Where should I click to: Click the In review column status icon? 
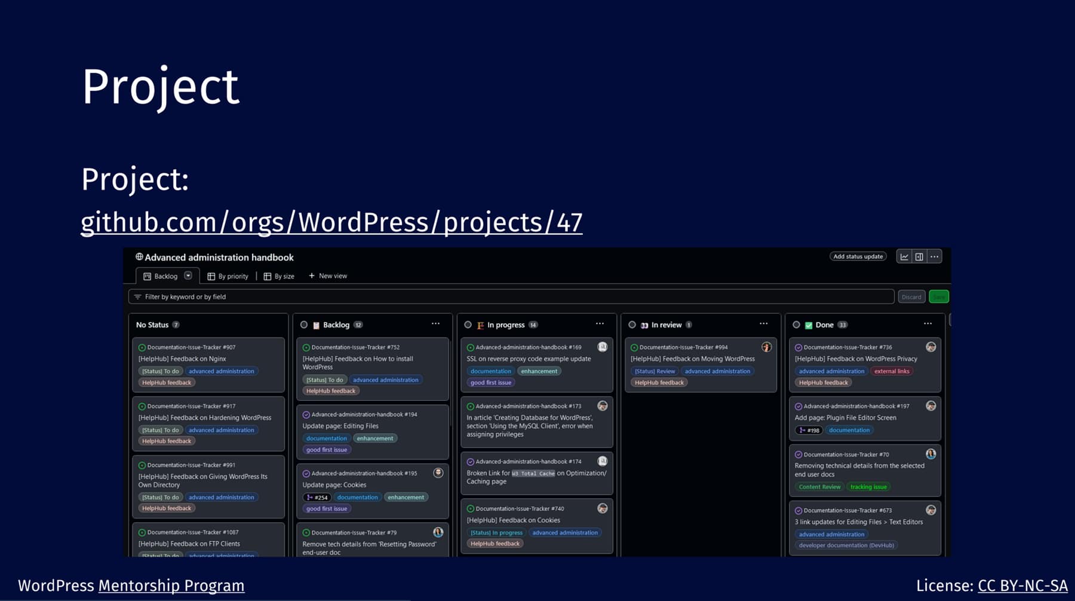(x=646, y=324)
